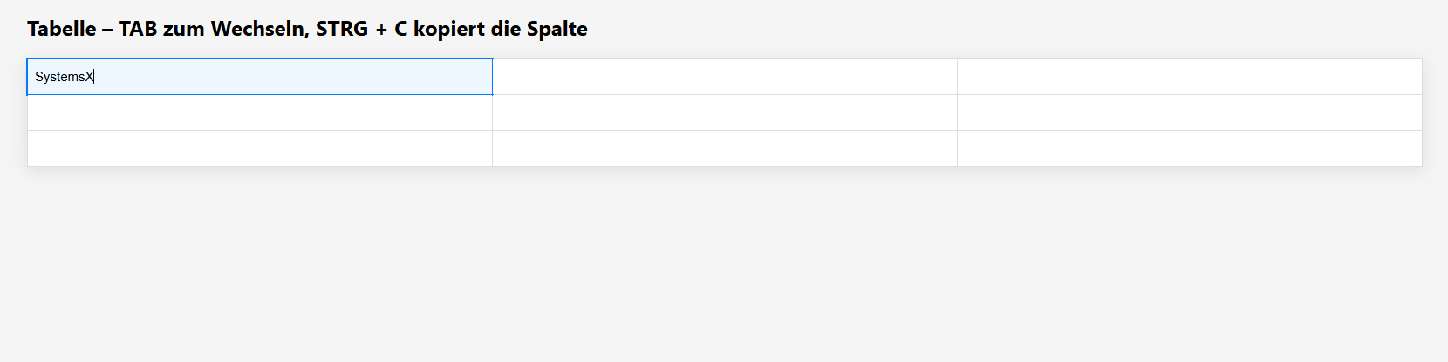Image resolution: width=1448 pixels, height=362 pixels.
Task: Focus the bottom-row first-column cell
Action: point(260,148)
